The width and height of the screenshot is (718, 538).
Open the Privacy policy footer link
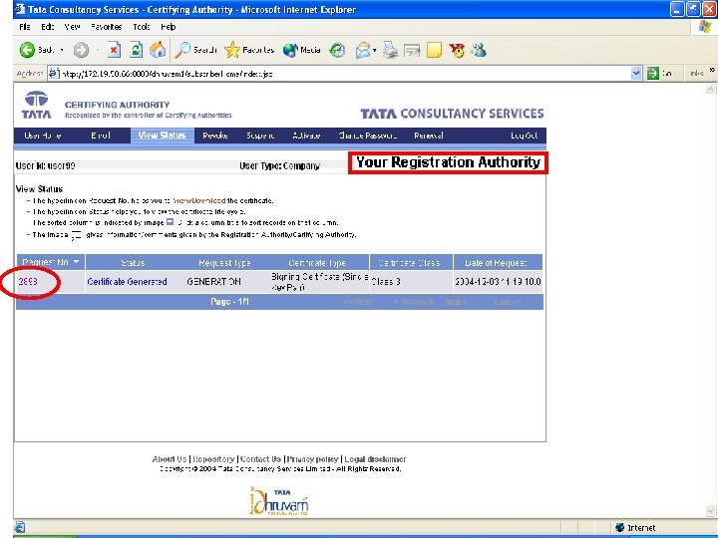(313, 459)
